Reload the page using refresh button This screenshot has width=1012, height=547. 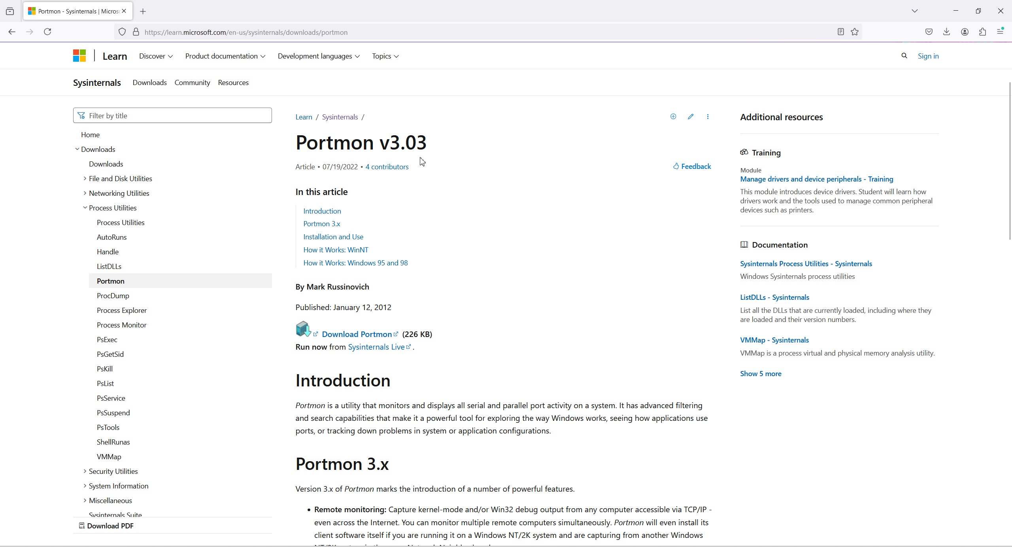pyautogui.click(x=47, y=32)
